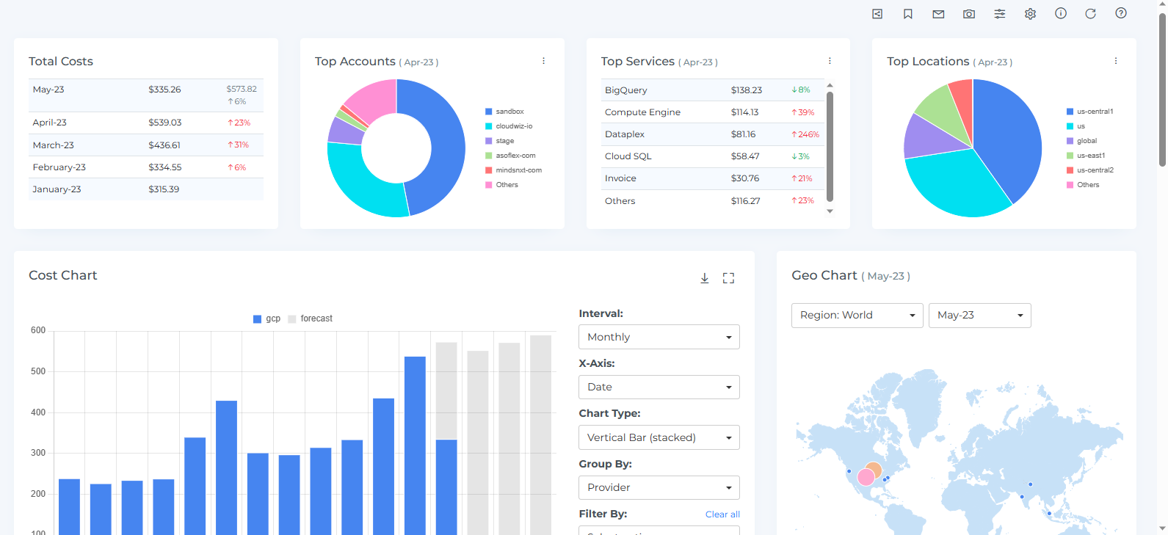Refresh the dashboard data
Screen dimensions: 1168x535
click(1090, 14)
